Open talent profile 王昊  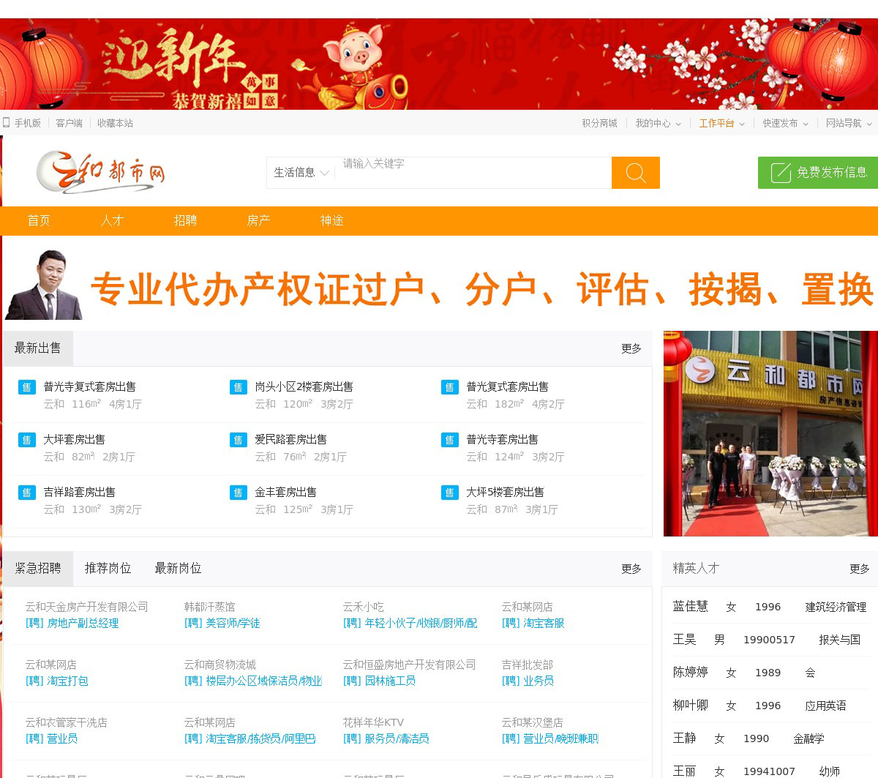pyautogui.click(x=685, y=640)
